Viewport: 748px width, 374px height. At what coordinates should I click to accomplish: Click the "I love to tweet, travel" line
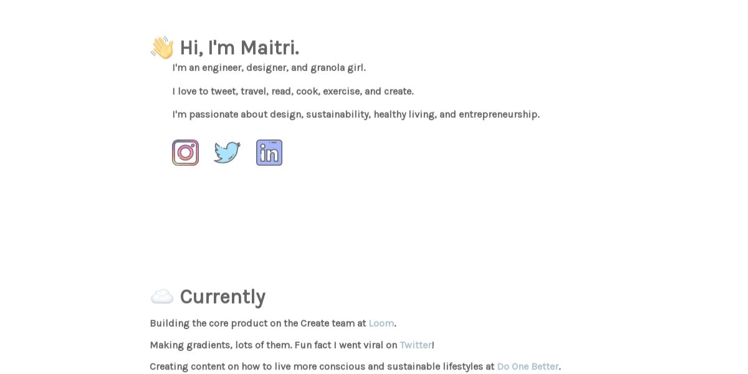pyautogui.click(x=221, y=91)
